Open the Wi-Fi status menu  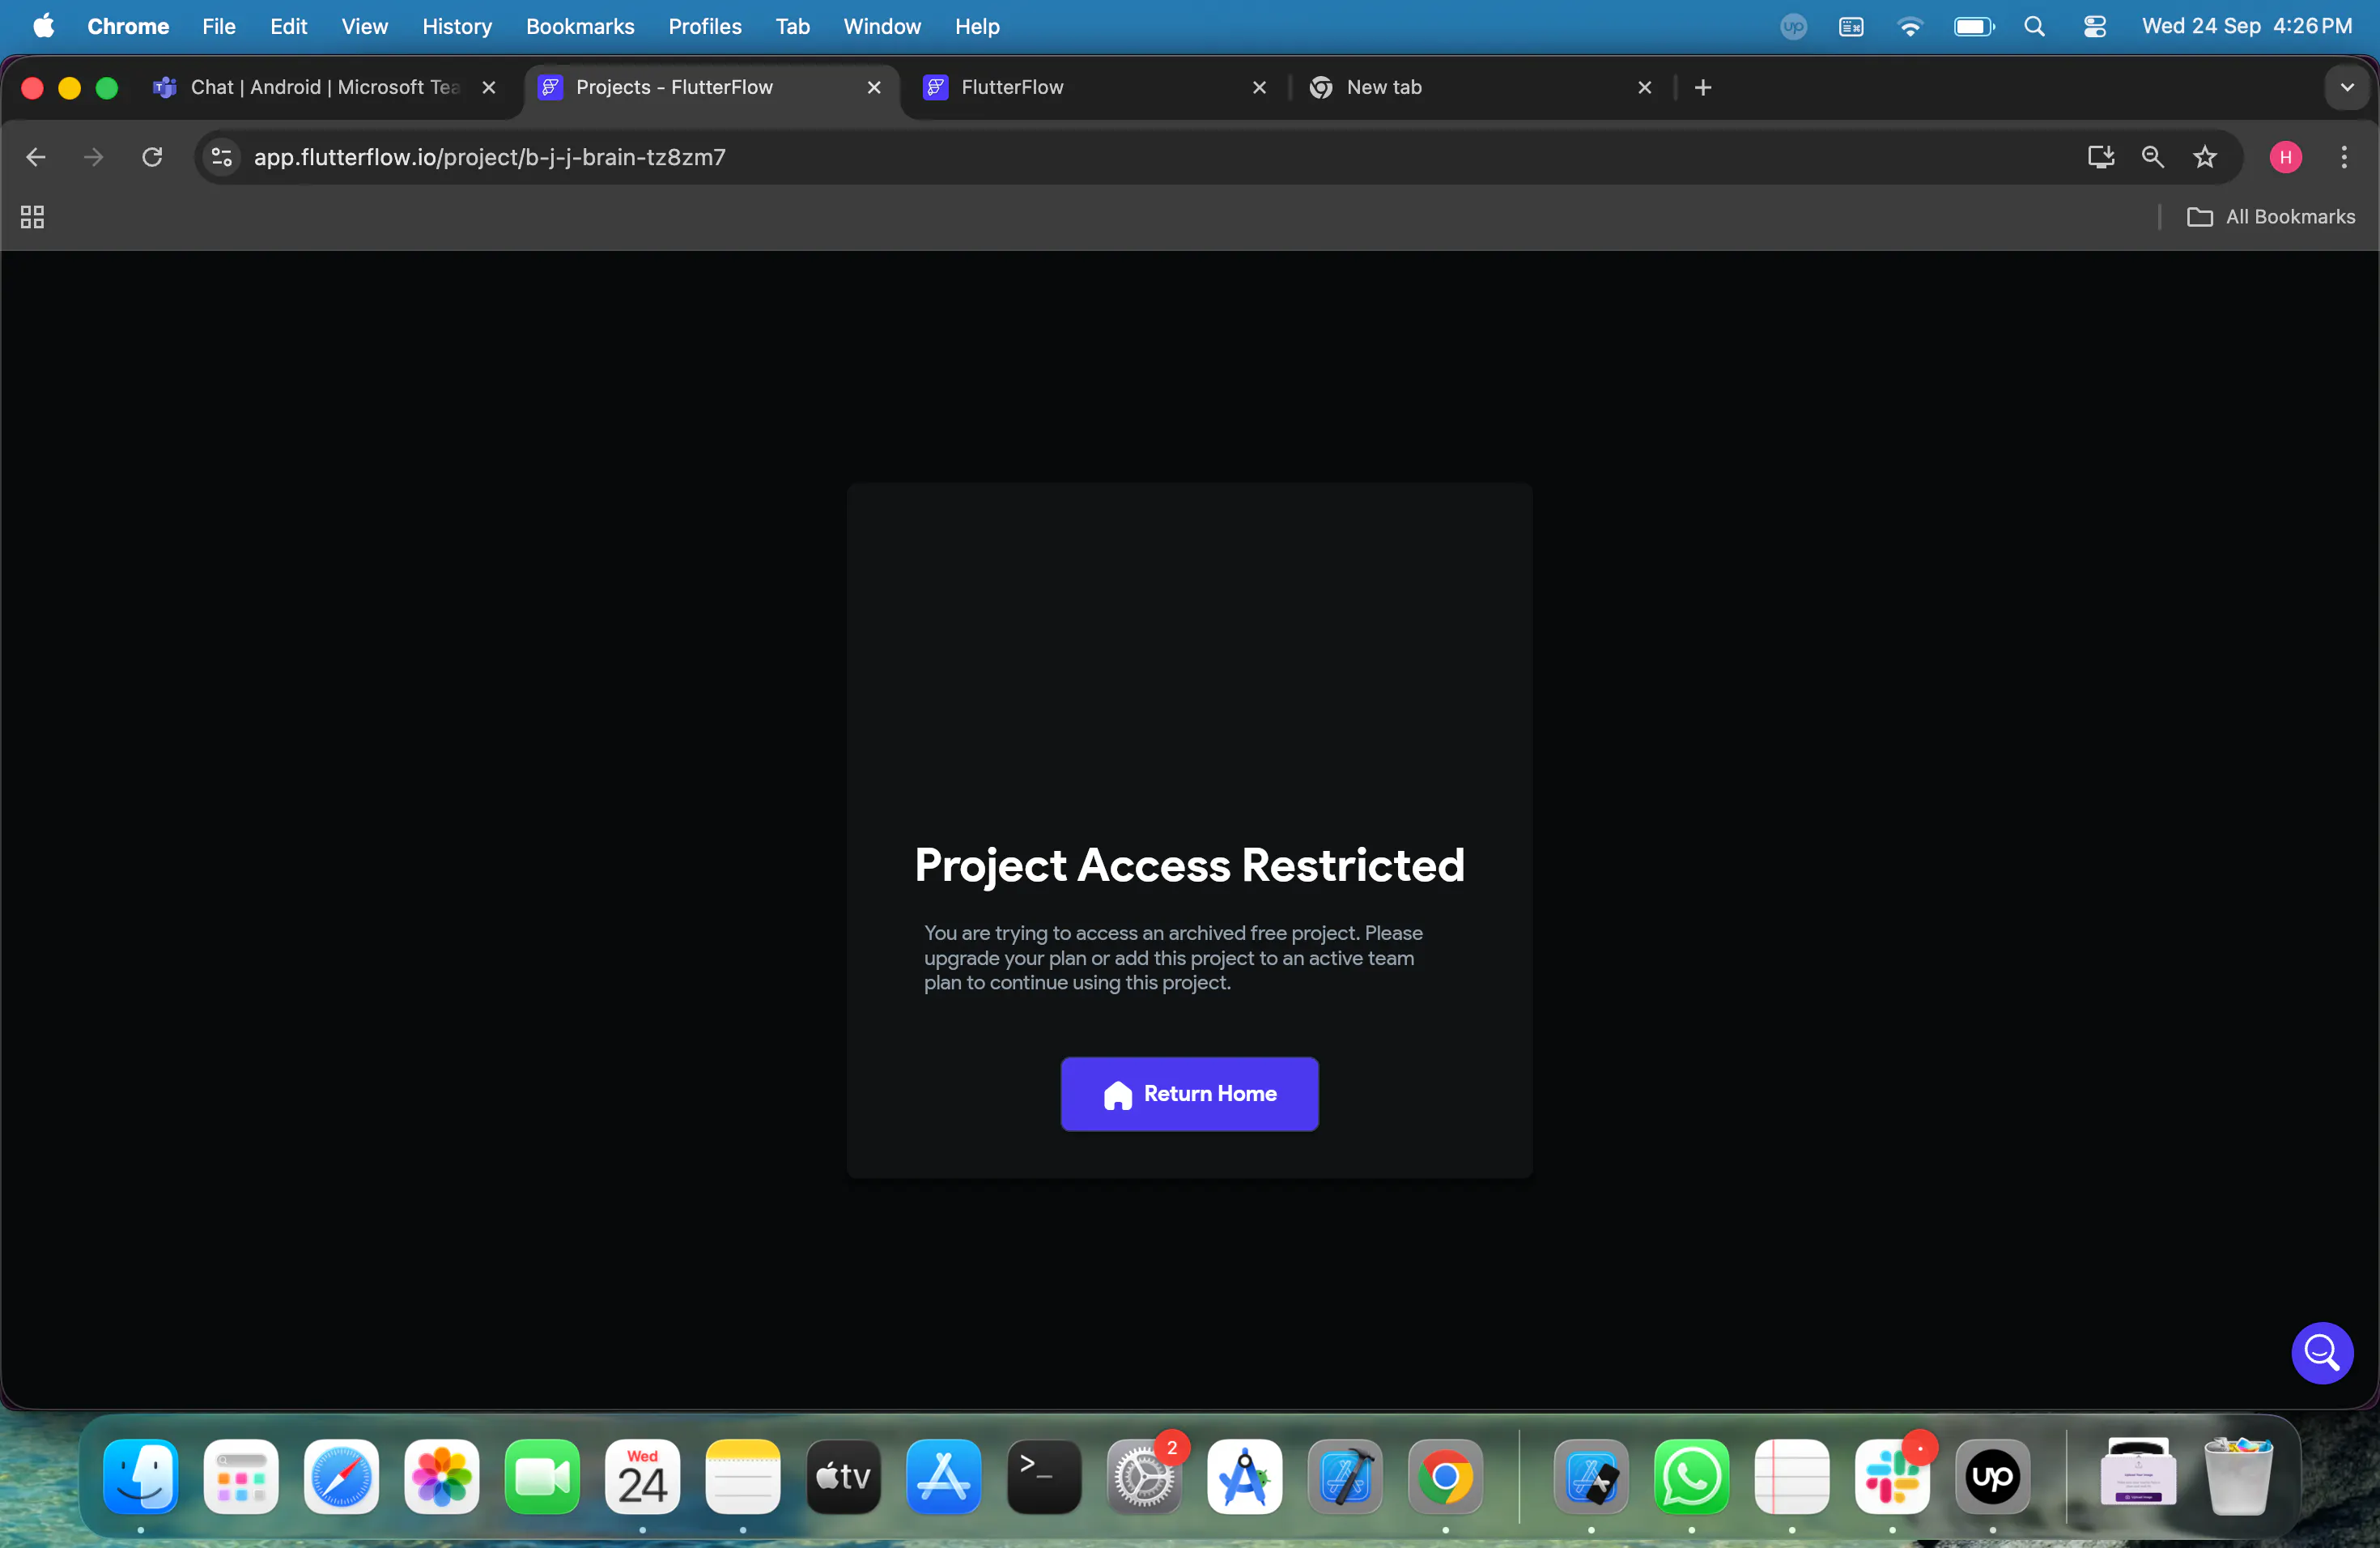click(1910, 26)
